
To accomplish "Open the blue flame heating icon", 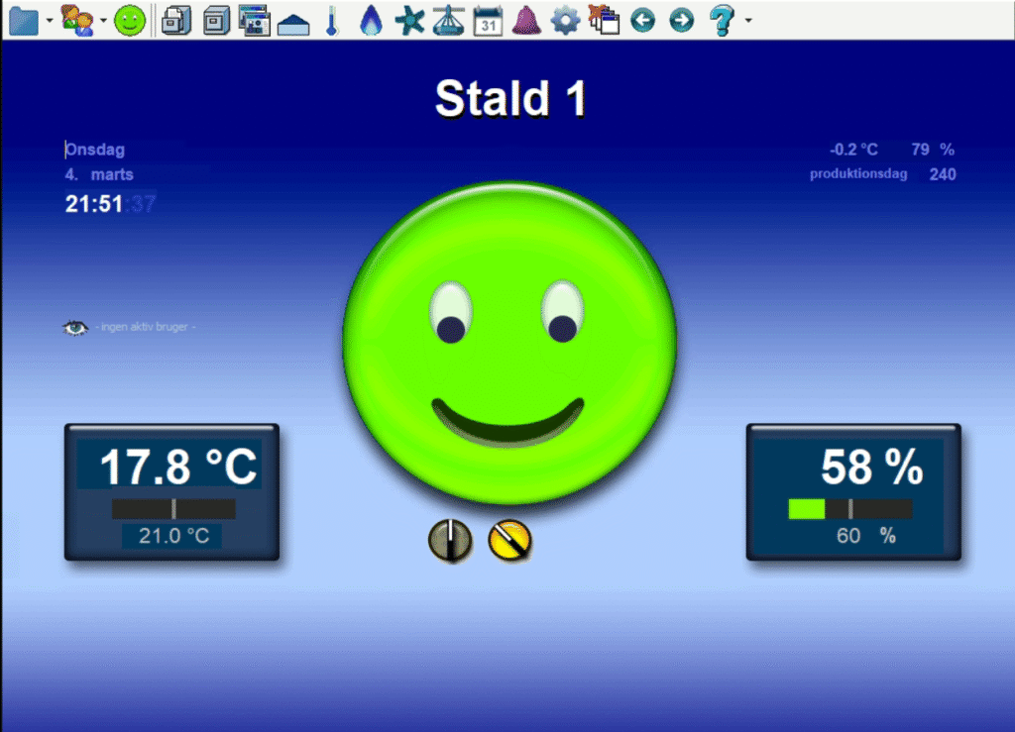I will (371, 20).
